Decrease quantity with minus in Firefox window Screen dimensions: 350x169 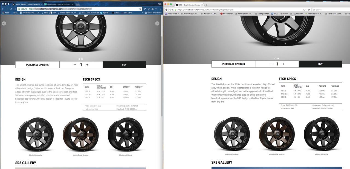coord(271,64)
